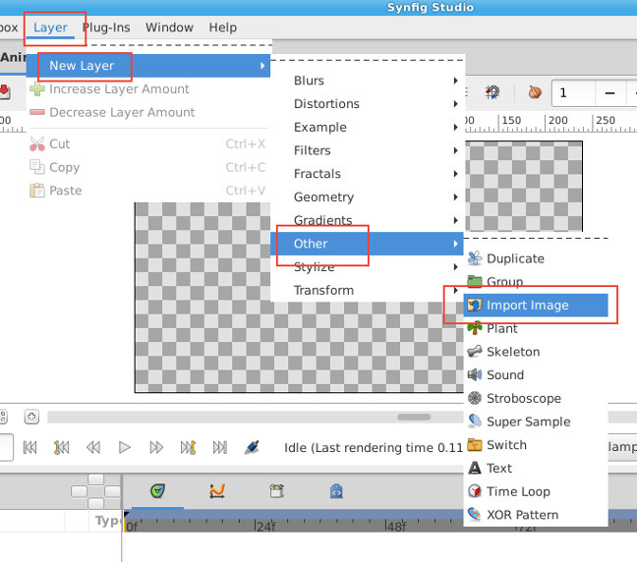Expand the Fractals layer category

click(367, 174)
